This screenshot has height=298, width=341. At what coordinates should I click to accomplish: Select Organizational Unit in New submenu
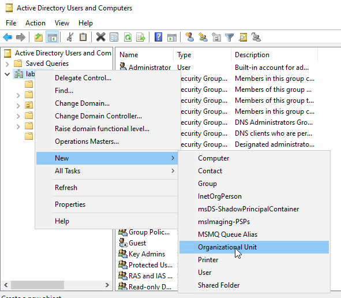pos(254,247)
